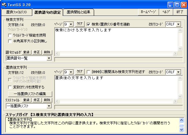
Task: Click the step guide scrollbar thumb
Action: tap(181, 125)
